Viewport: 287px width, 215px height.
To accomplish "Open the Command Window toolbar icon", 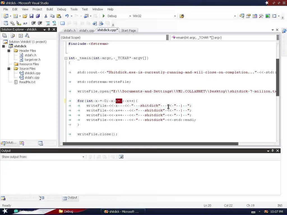I will click(274, 16).
